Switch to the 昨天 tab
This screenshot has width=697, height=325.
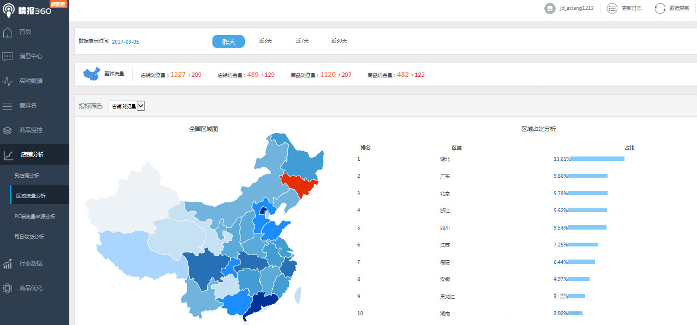[228, 41]
